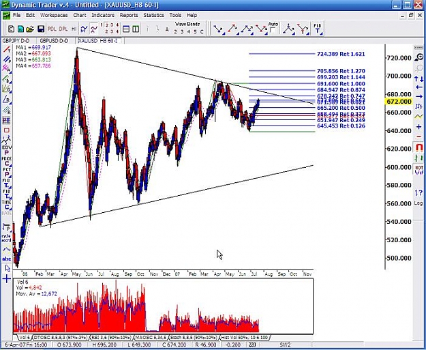Click the blue plus expand icon on right panel
426x350 pixels.
pos(419,127)
